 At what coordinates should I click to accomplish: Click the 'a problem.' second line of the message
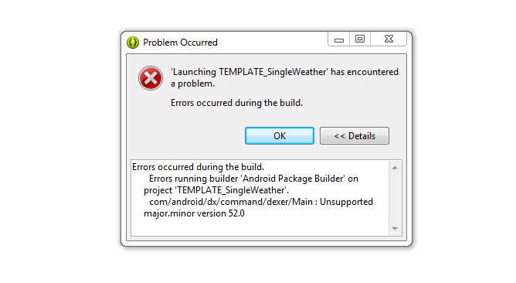click(x=192, y=84)
